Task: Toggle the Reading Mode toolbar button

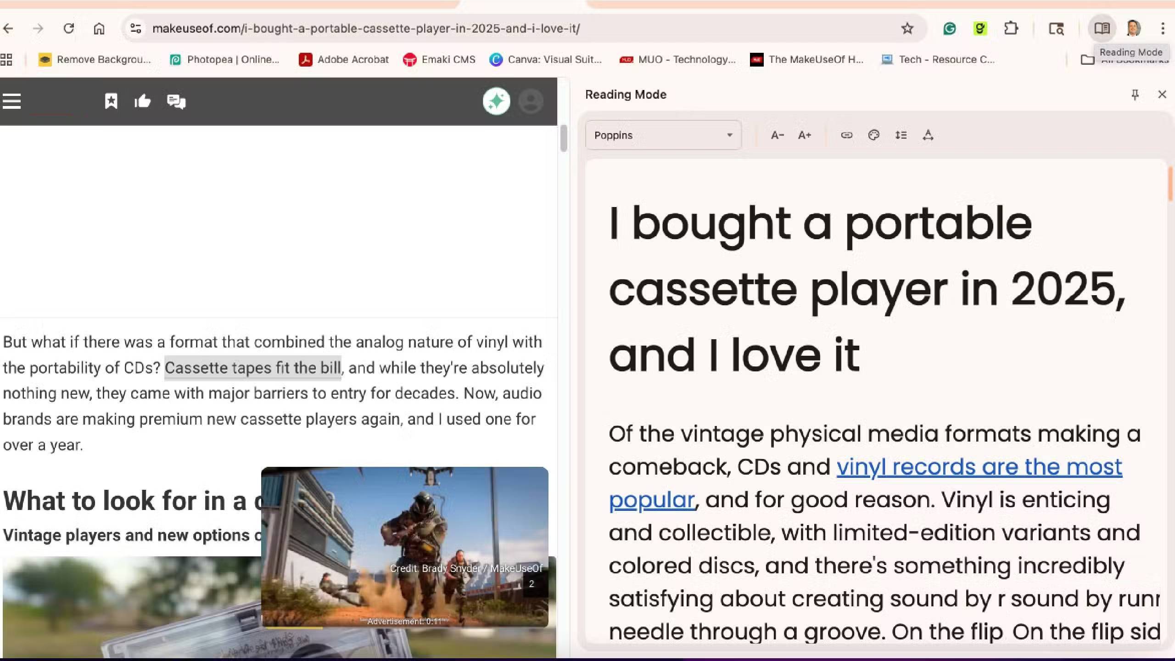Action: tap(1102, 28)
